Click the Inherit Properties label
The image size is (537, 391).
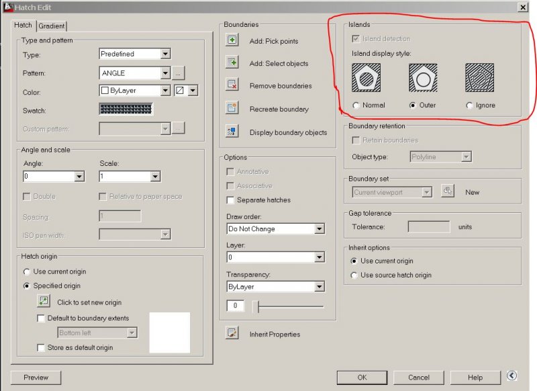(x=275, y=335)
